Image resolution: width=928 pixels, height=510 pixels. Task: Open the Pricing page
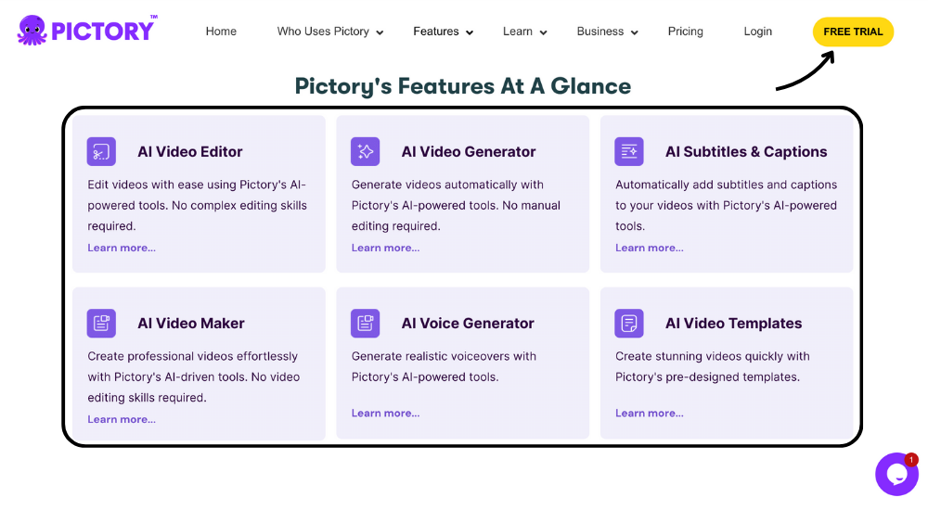coord(685,32)
